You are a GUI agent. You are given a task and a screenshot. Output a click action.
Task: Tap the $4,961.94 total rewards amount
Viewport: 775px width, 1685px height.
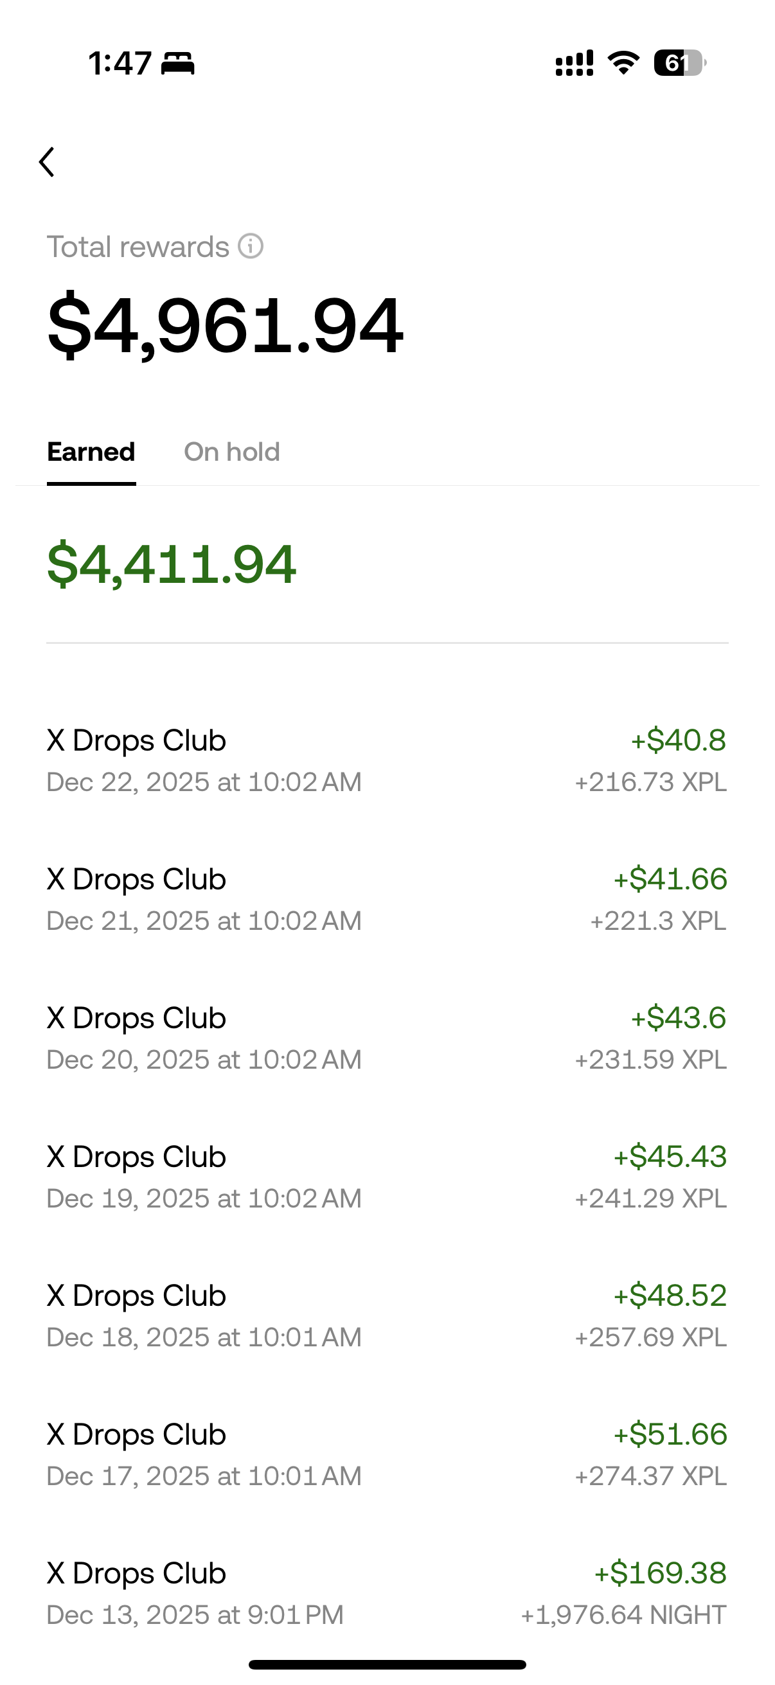tap(225, 325)
